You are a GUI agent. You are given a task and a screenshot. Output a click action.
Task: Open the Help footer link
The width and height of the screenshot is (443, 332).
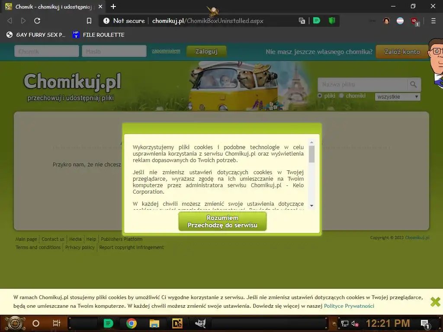[91, 239]
